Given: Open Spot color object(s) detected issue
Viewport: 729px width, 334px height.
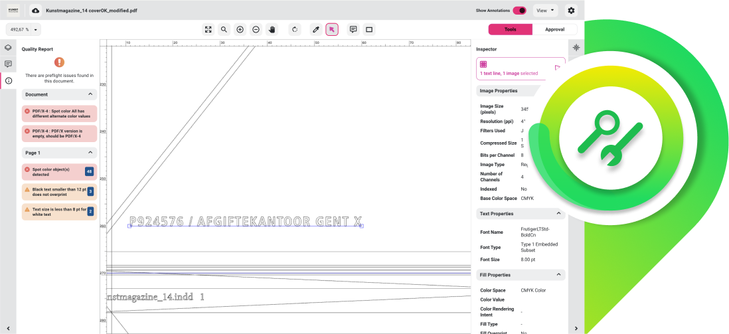Looking at the screenshot, I should pyautogui.click(x=60, y=172).
